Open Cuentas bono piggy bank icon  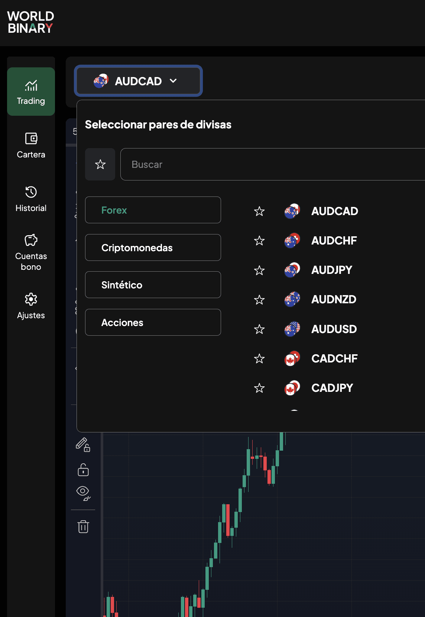tap(31, 240)
